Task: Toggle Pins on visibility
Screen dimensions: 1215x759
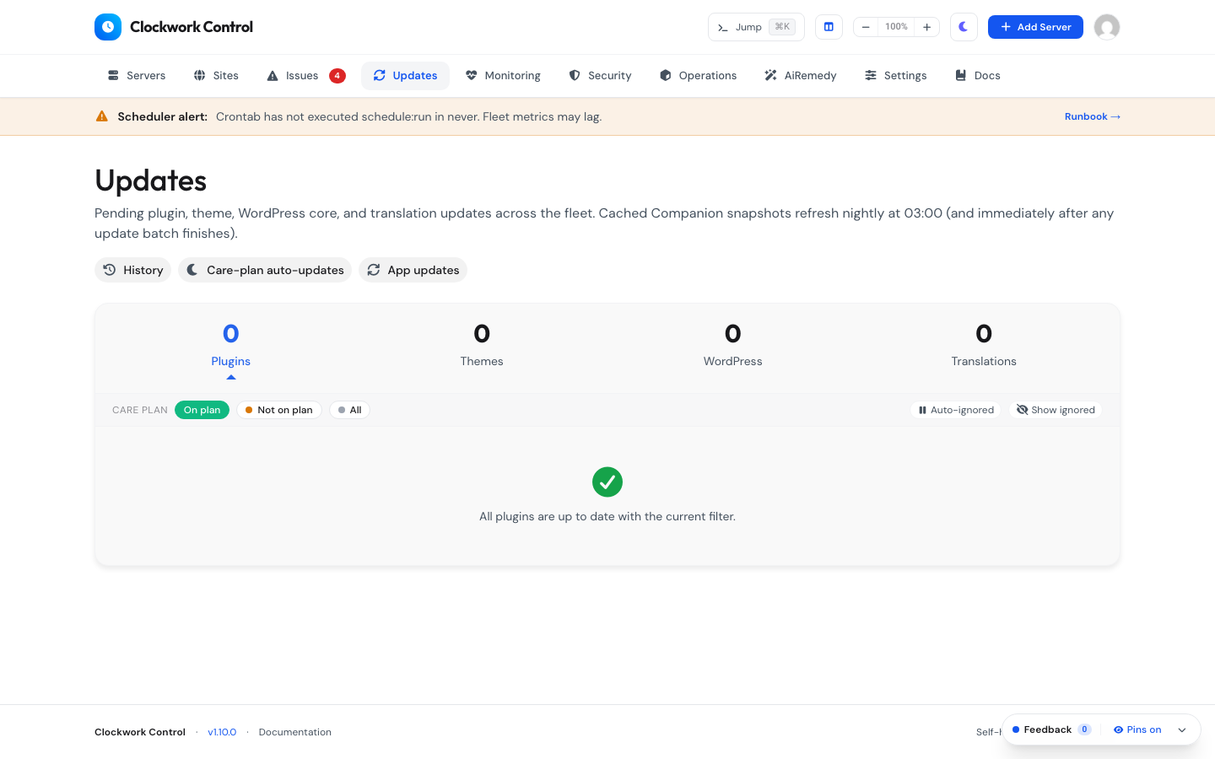Action: [1137, 729]
